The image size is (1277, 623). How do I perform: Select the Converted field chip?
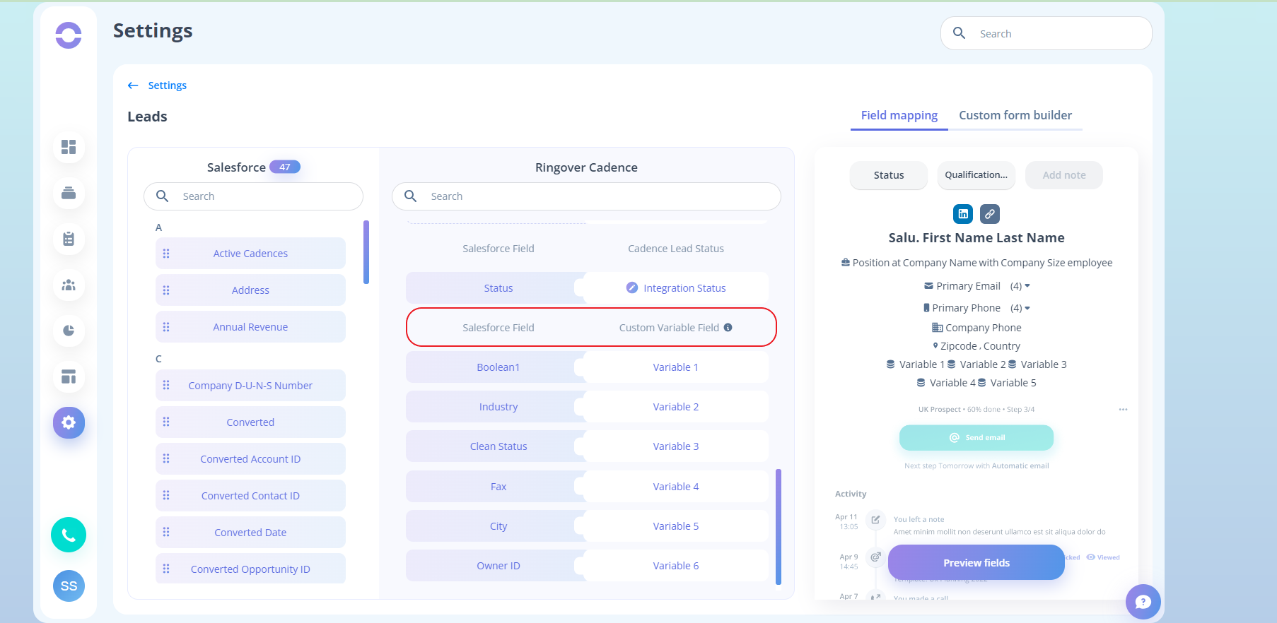pos(250,422)
